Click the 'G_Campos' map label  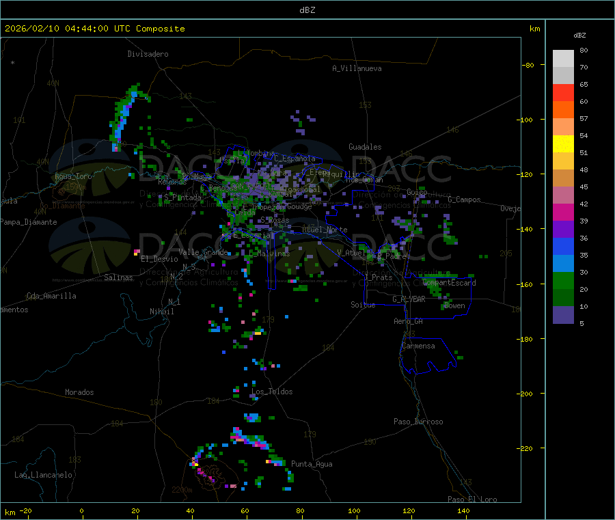pos(464,200)
